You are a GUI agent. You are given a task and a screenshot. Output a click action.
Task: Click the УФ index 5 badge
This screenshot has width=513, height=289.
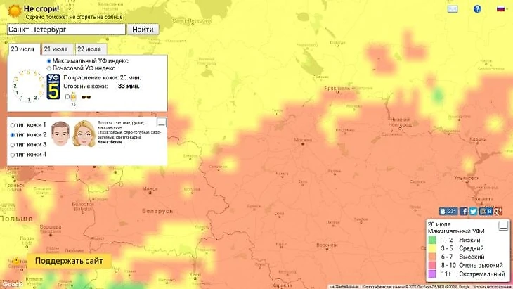click(x=53, y=86)
